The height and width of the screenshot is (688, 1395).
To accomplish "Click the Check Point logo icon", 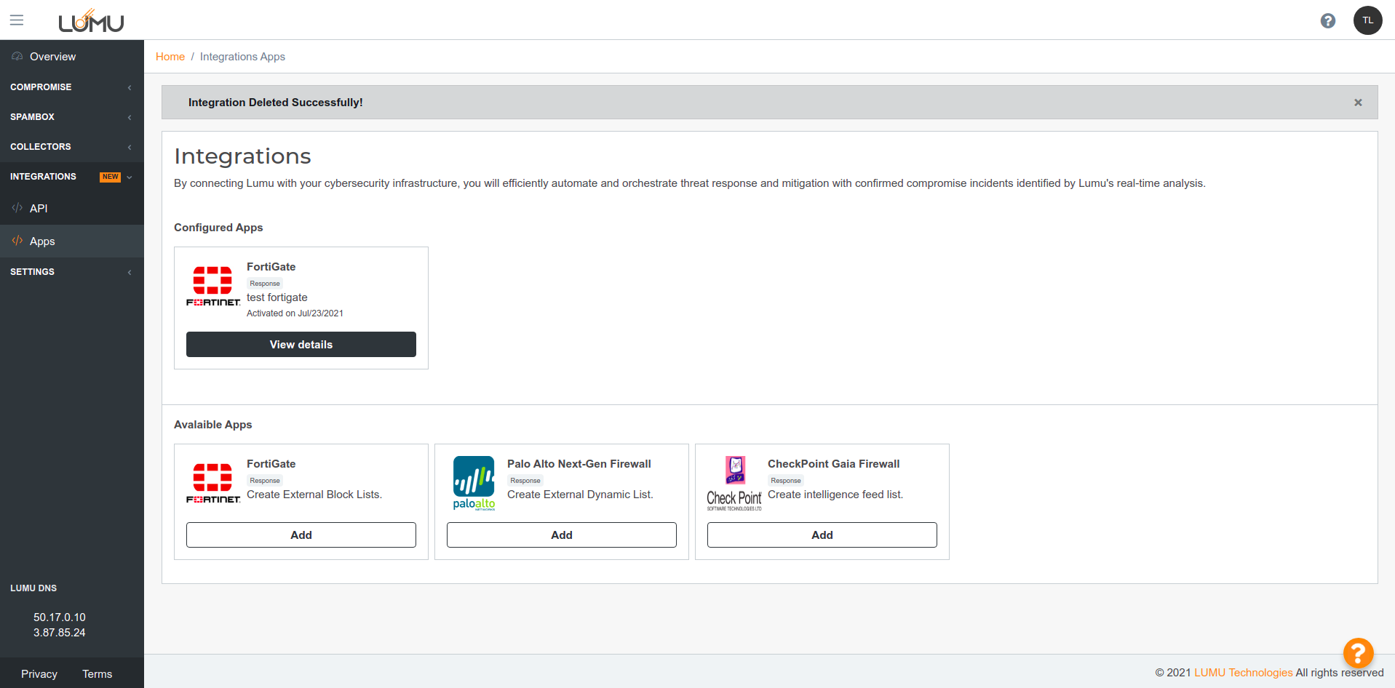I will coord(734,483).
